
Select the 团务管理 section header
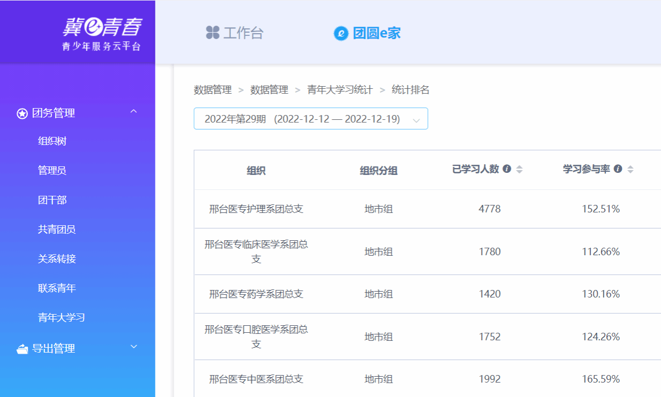coord(78,113)
